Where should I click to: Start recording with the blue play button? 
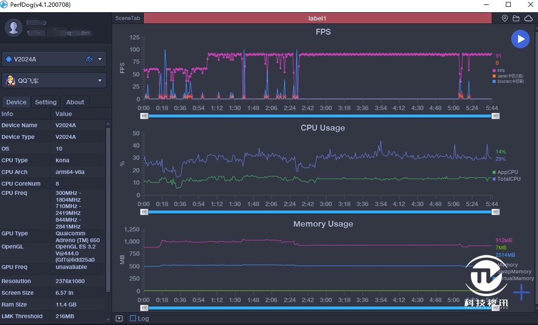point(520,39)
